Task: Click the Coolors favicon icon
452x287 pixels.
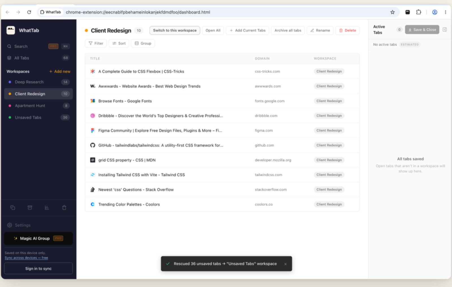Action: tap(93, 204)
